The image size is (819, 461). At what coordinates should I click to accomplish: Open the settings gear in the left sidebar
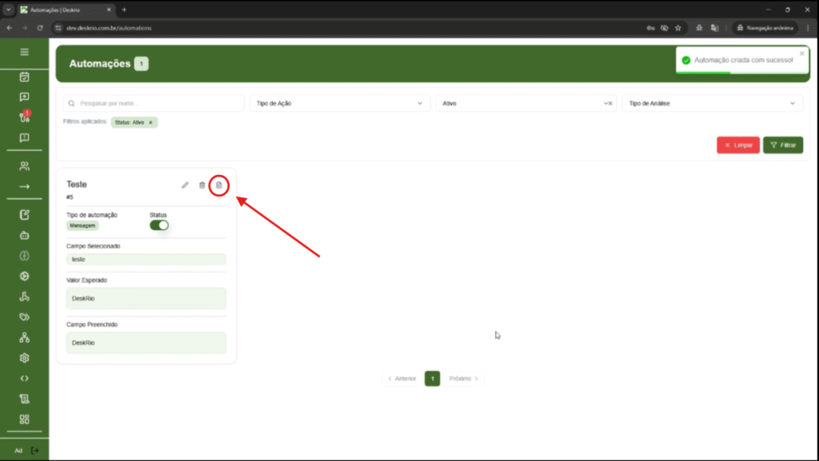point(24,358)
